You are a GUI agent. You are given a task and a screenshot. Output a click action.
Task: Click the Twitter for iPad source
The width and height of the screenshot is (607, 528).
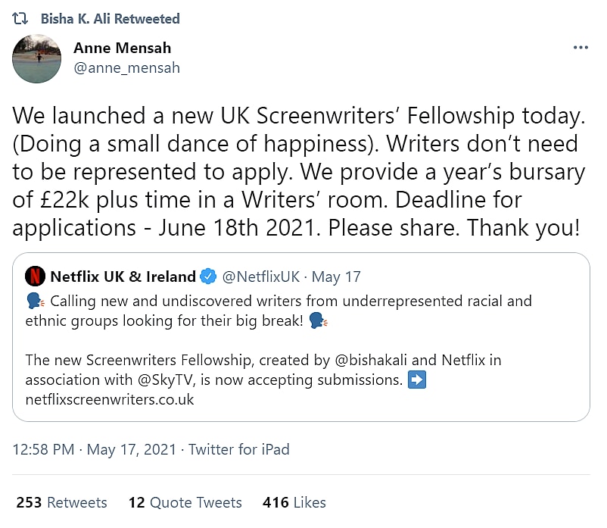click(x=239, y=449)
